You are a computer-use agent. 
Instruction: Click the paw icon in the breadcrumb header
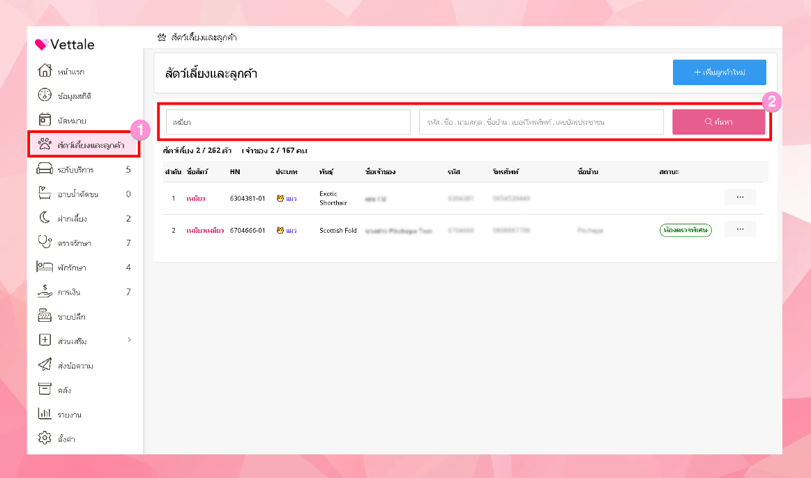pyautogui.click(x=162, y=37)
